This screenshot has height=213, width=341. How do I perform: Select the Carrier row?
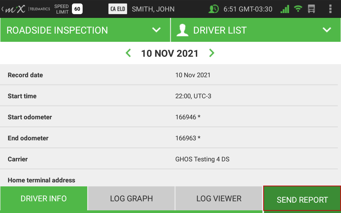point(169,159)
